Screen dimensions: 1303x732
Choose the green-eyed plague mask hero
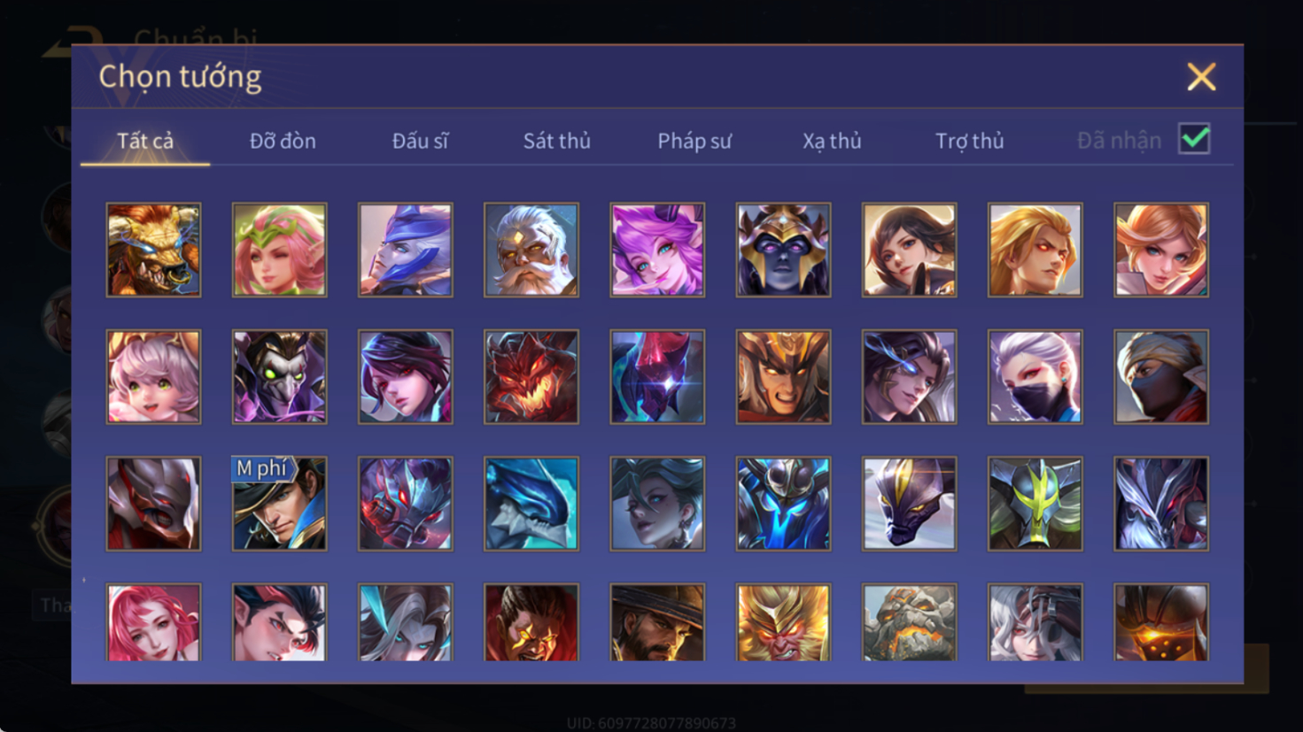[x=279, y=377]
